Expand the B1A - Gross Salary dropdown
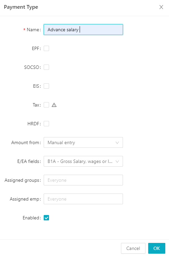This screenshot has height=256, width=169. (83, 161)
